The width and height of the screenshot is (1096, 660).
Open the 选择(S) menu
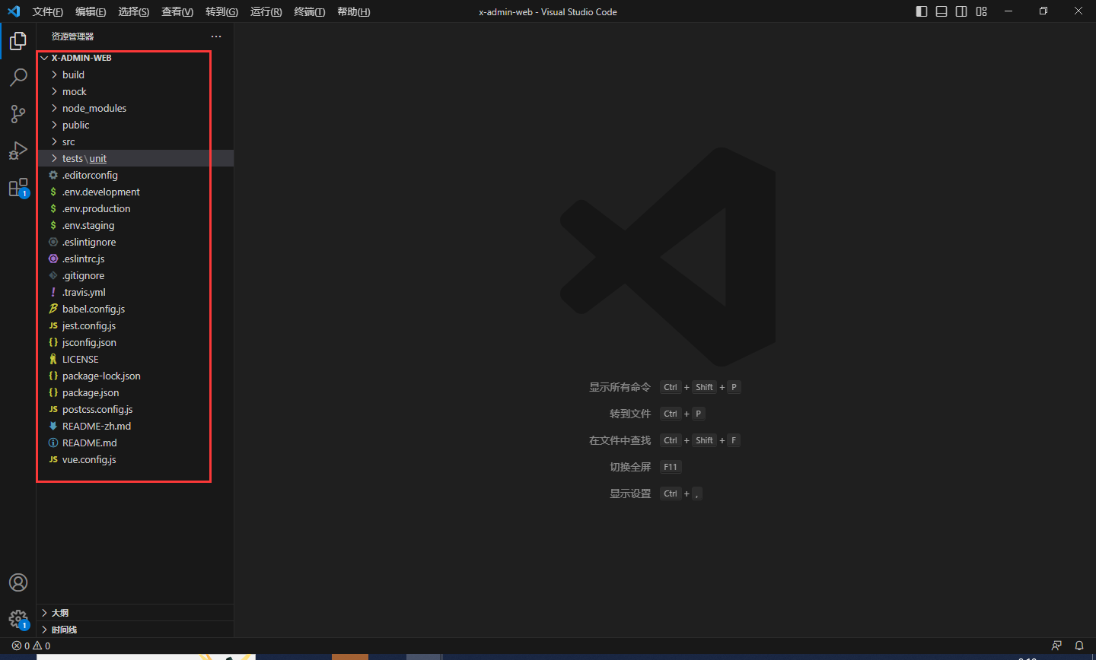point(134,11)
